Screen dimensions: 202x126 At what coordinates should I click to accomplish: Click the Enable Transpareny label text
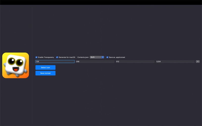pos(46,57)
